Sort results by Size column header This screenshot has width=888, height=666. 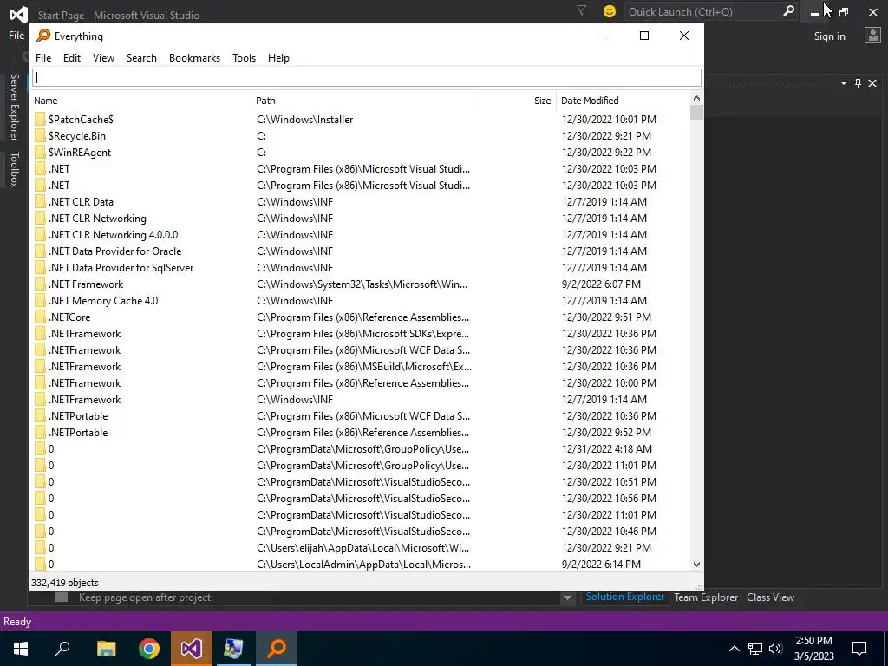514,101
